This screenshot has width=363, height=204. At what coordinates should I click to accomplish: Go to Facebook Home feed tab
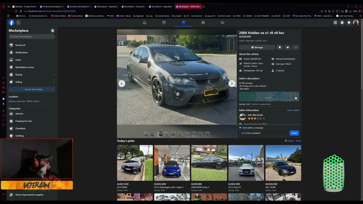click(x=145, y=22)
